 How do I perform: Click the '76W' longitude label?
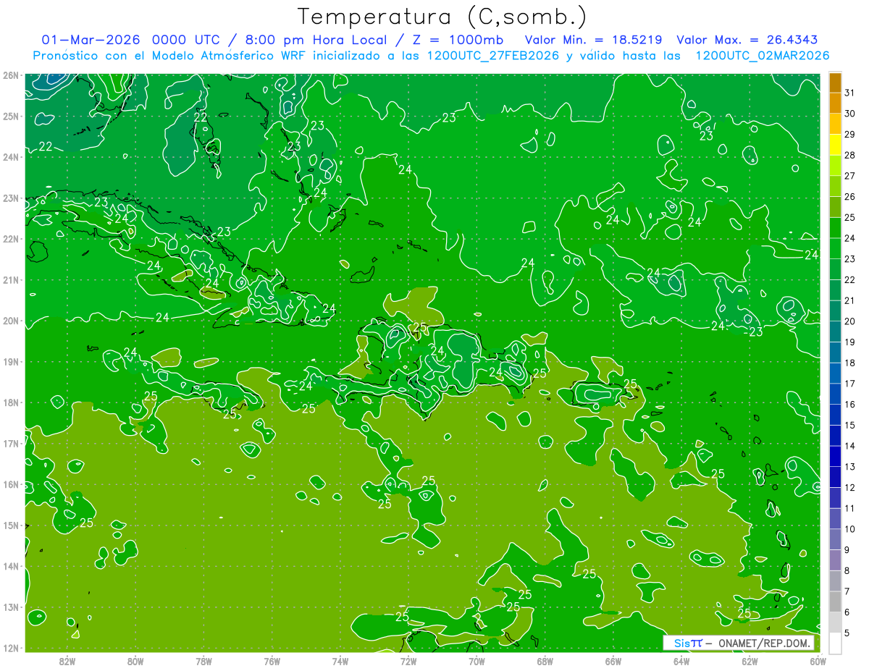[272, 661]
